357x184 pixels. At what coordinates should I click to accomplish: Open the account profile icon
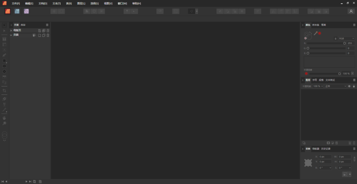coord(351,11)
